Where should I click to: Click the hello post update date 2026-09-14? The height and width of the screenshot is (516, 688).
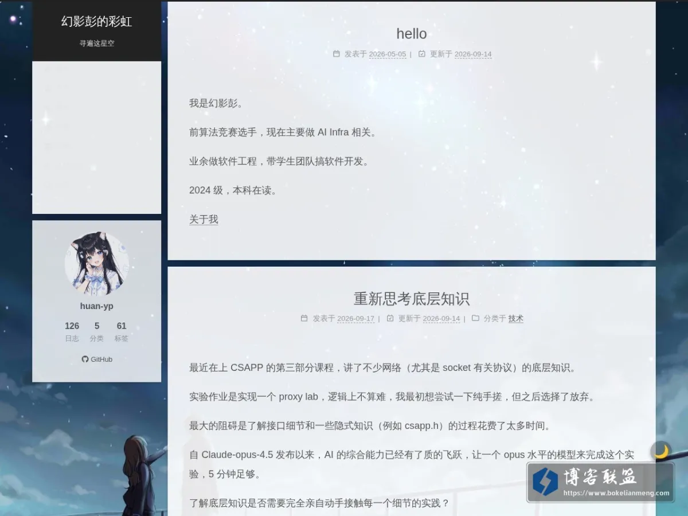[x=473, y=54]
